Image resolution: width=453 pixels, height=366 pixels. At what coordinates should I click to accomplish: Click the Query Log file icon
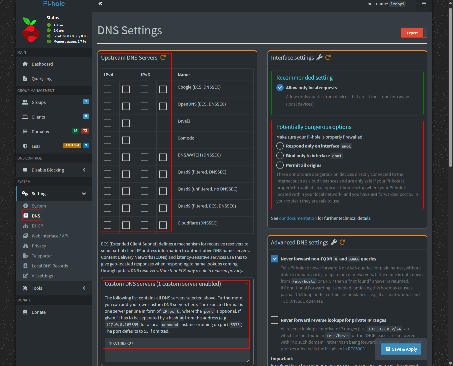pos(25,79)
